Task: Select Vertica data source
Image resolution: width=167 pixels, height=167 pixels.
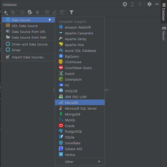Action: click(80, 155)
